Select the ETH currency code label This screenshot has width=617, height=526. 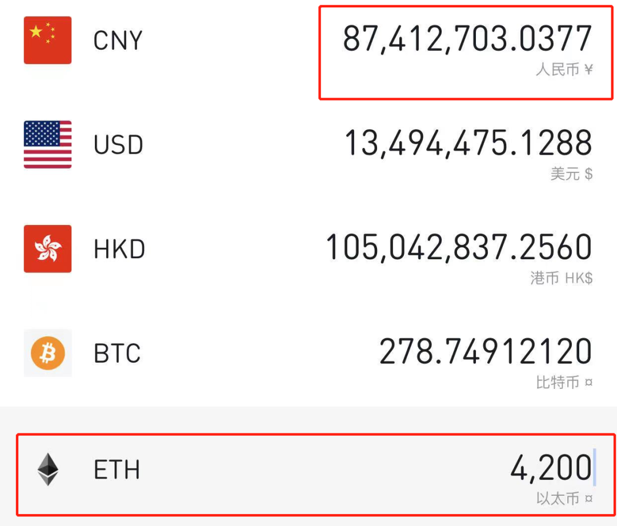(117, 469)
